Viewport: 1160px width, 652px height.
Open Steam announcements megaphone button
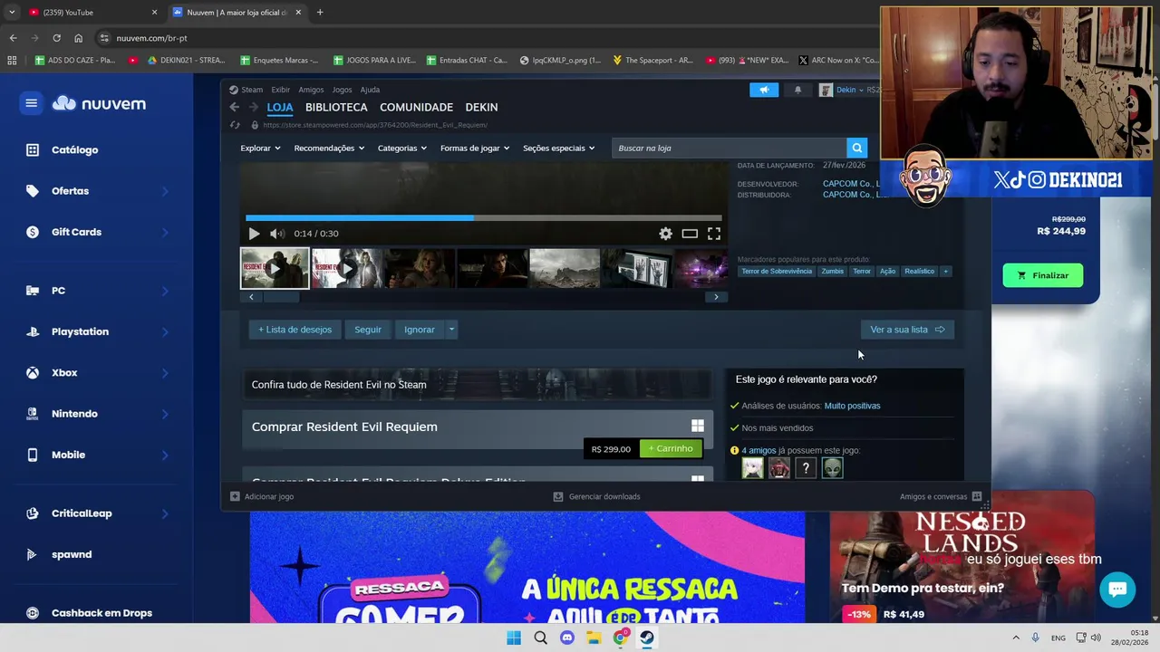[x=763, y=90]
